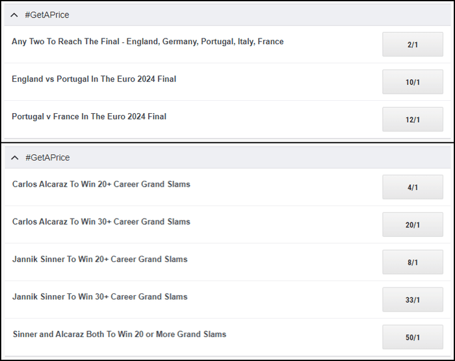Open 'Jannik Sinner To Win 20+ Career Grand Slams'
This screenshot has height=361, width=455.
pos(99,260)
